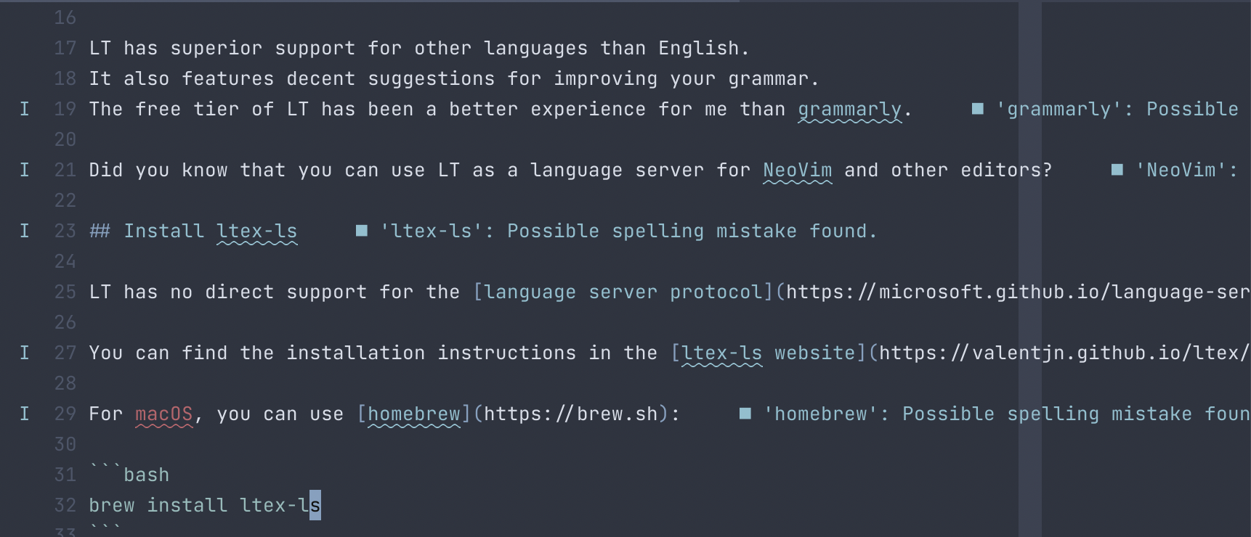The height and width of the screenshot is (537, 1251).
Task: Open the homebrew link text
Action: coord(414,414)
